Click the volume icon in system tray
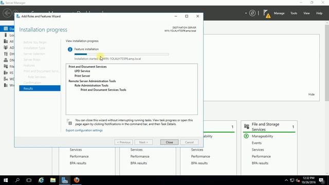Image resolution: width=329 pixels, height=185 pixels. coord(298,180)
